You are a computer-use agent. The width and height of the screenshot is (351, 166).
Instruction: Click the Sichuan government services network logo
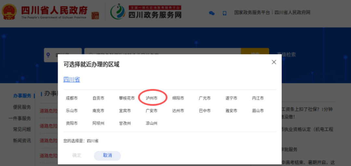(x=146, y=12)
